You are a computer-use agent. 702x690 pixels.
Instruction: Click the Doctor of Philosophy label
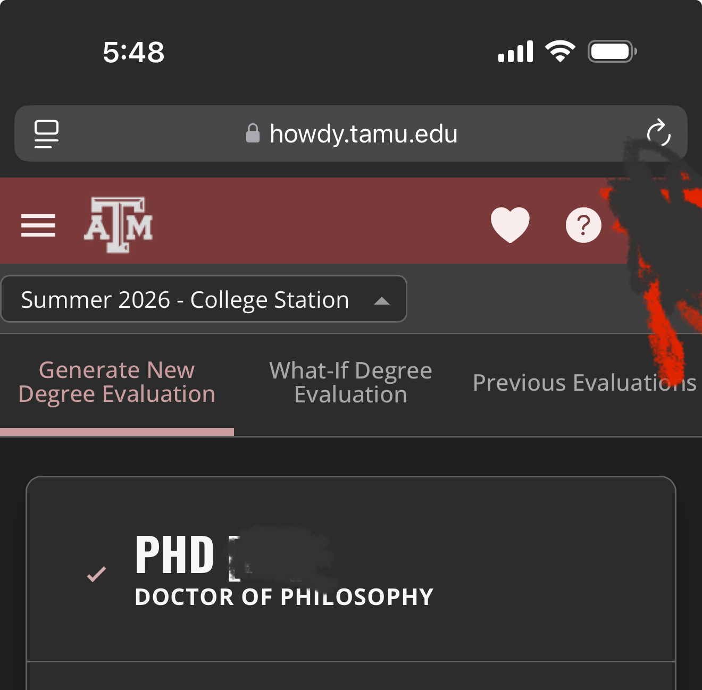(x=284, y=597)
